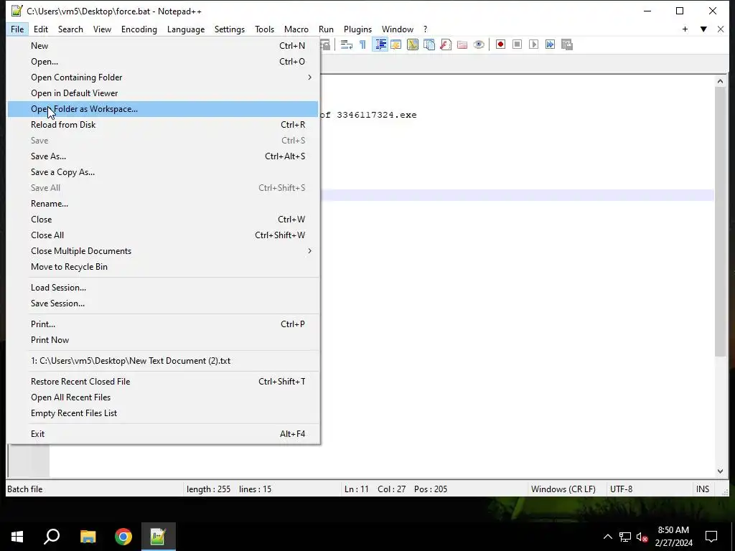
Task: Choose Print Now
Action: (x=163, y=340)
